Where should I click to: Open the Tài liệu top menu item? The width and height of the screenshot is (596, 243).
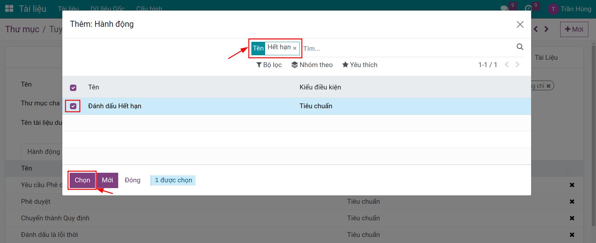click(x=68, y=9)
